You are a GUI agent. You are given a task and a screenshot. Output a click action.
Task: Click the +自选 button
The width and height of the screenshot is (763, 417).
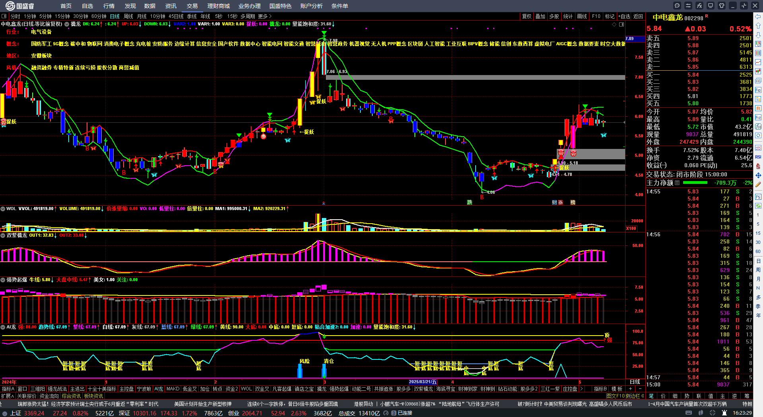[x=624, y=16]
